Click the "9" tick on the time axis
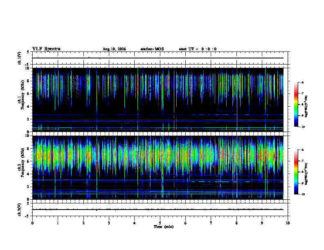This screenshot has height=250, width=324. (262, 223)
